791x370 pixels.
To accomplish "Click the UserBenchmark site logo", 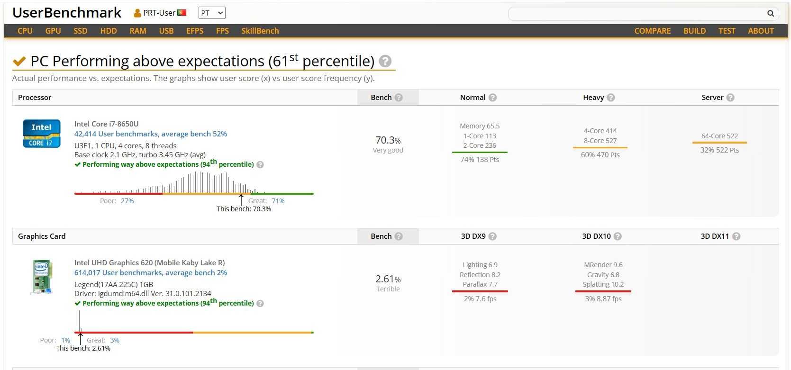I will (67, 13).
